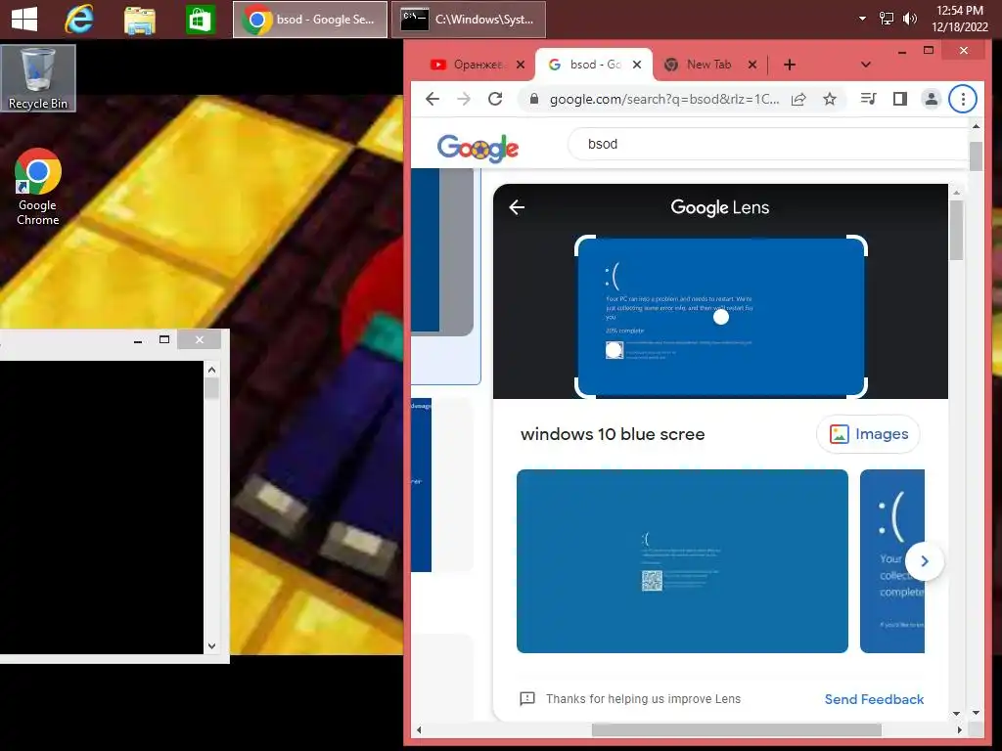The width and height of the screenshot is (1002, 751).
Task: Select the Google Chrome desktop shortcut
Action: 38,187
